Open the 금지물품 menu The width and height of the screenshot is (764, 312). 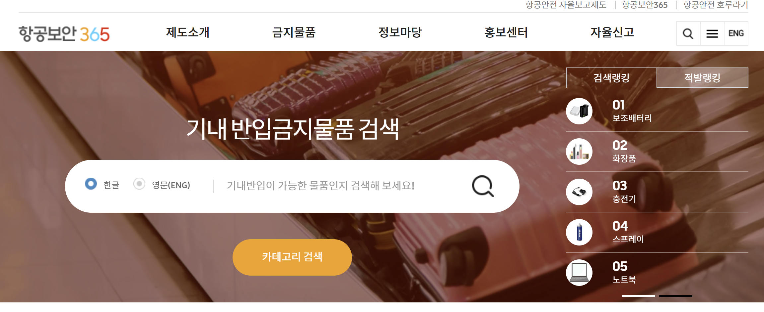click(x=294, y=32)
